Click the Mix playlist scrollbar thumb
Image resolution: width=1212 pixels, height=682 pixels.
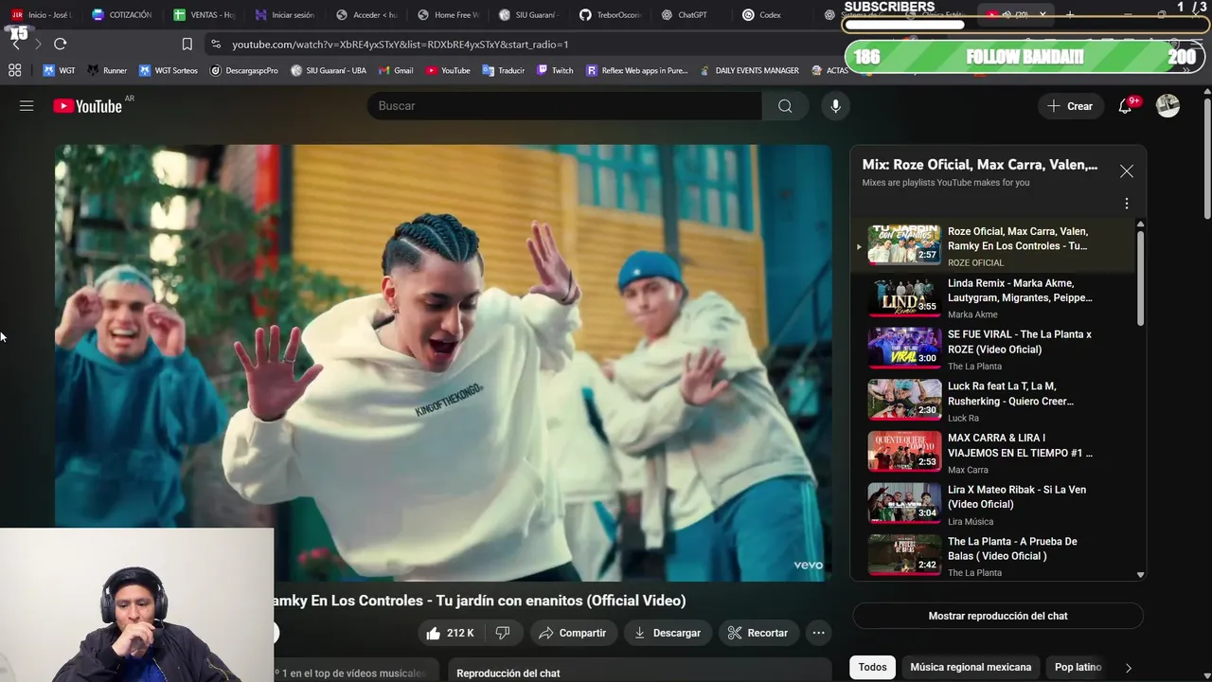(x=1140, y=278)
